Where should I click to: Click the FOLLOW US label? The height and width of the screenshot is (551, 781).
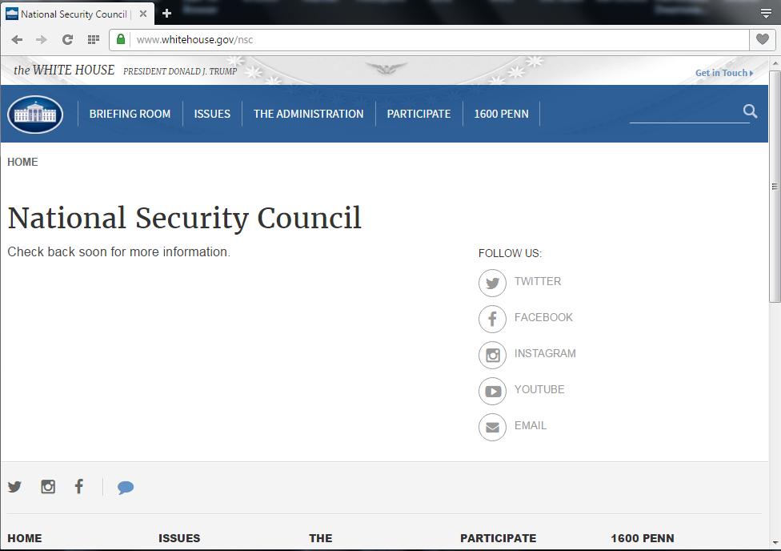(x=510, y=253)
